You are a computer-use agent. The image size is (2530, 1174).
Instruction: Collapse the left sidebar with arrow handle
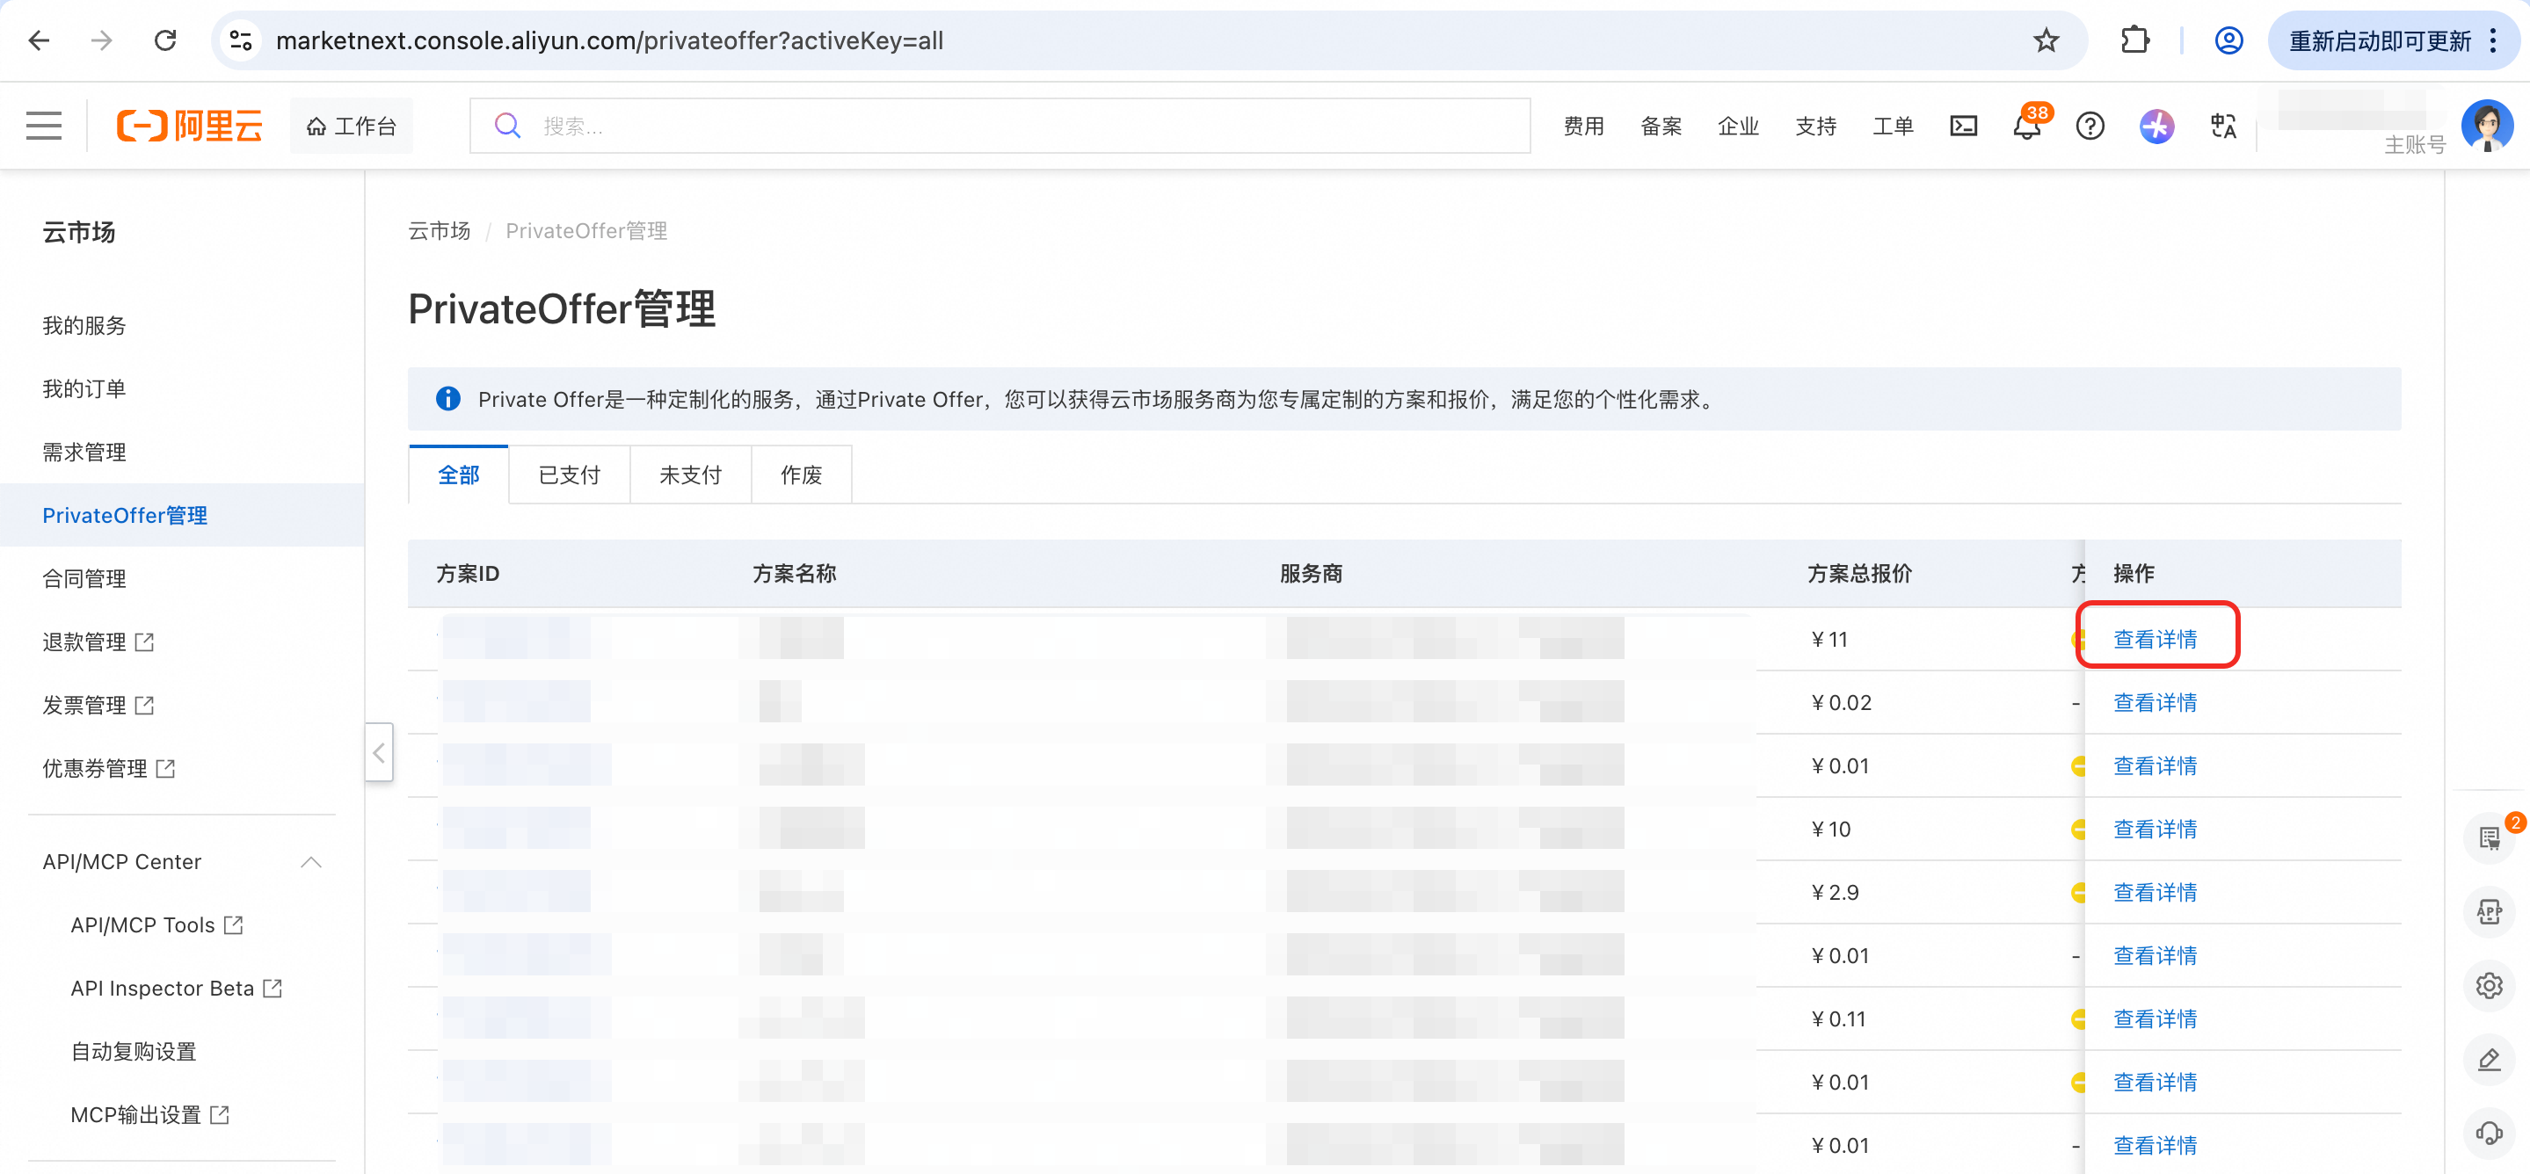pos(379,753)
